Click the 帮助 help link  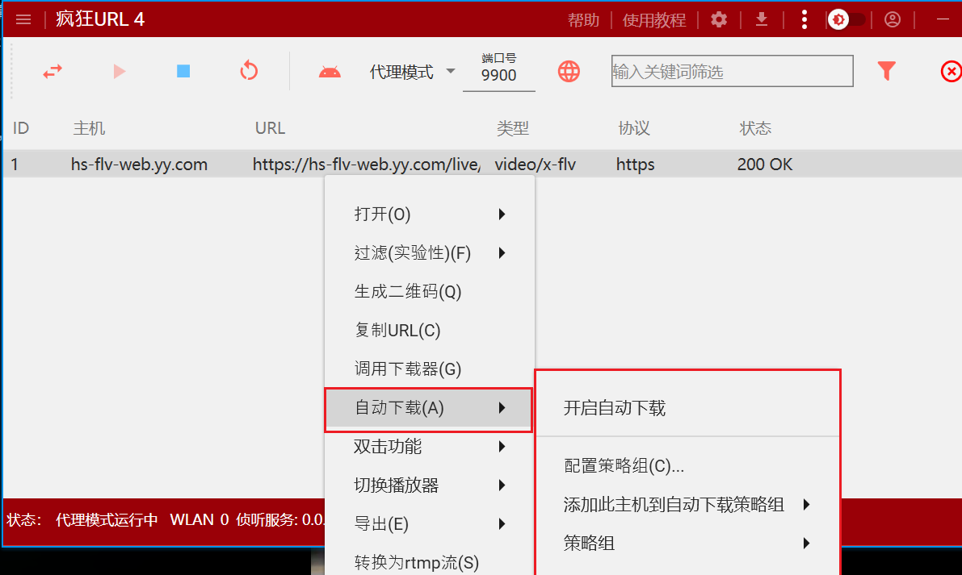(583, 20)
